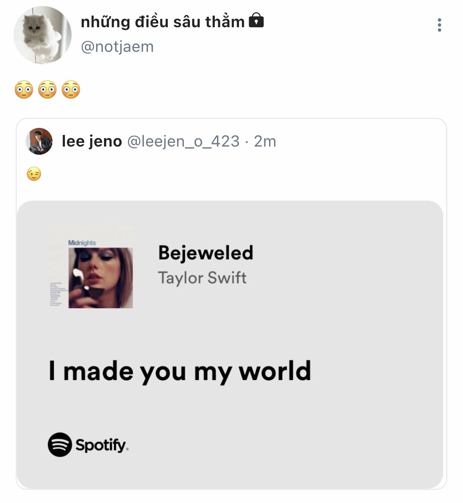Click the first flushed face emoji
463x503 pixels.
pos(24,89)
